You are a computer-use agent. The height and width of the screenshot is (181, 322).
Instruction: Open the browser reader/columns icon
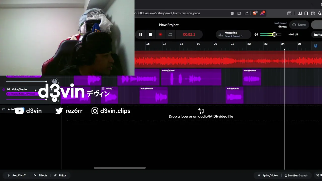[x=232, y=13]
